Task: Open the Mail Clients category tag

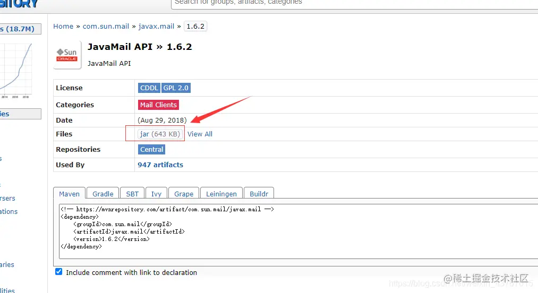Action: click(158, 105)
